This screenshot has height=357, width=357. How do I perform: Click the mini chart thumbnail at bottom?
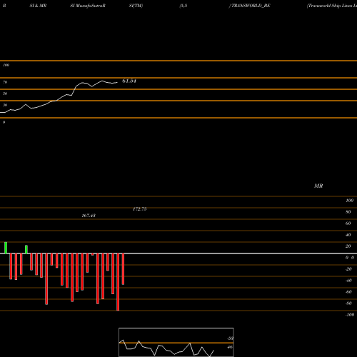click(x=176, y=342)
